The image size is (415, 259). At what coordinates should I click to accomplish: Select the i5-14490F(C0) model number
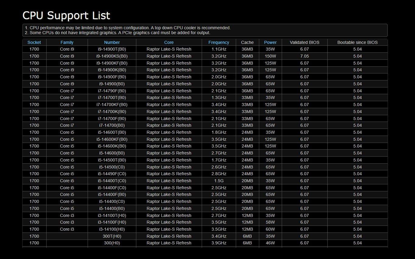(112, 174)
